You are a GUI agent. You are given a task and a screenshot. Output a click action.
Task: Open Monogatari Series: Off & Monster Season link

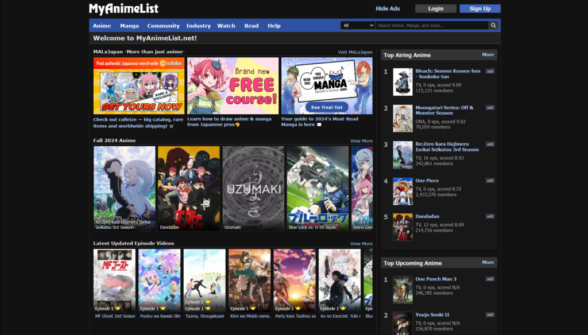[444, 110]
